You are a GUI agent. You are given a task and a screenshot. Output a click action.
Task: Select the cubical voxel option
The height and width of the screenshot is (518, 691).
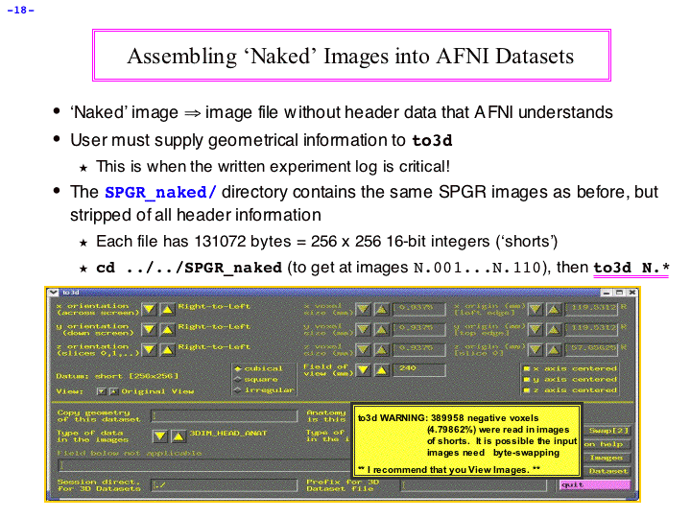pos(237,368)
